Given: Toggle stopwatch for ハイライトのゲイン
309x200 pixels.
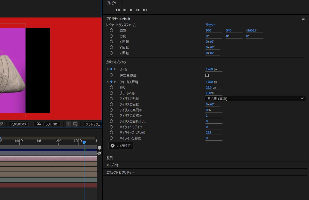Looking at the screenshot, I should 111,127.
